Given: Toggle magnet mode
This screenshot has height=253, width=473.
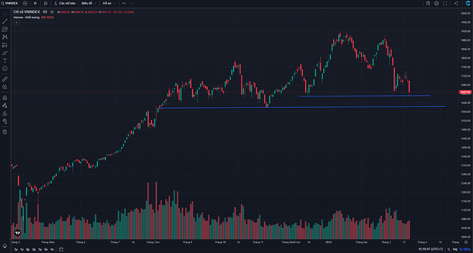Looking at the screenshot, I should (5, 98).
